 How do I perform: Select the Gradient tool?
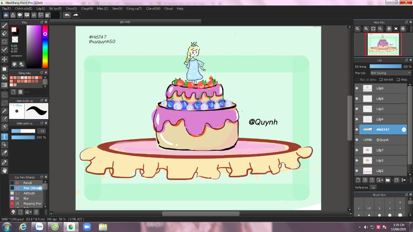[x=4, y=85]
